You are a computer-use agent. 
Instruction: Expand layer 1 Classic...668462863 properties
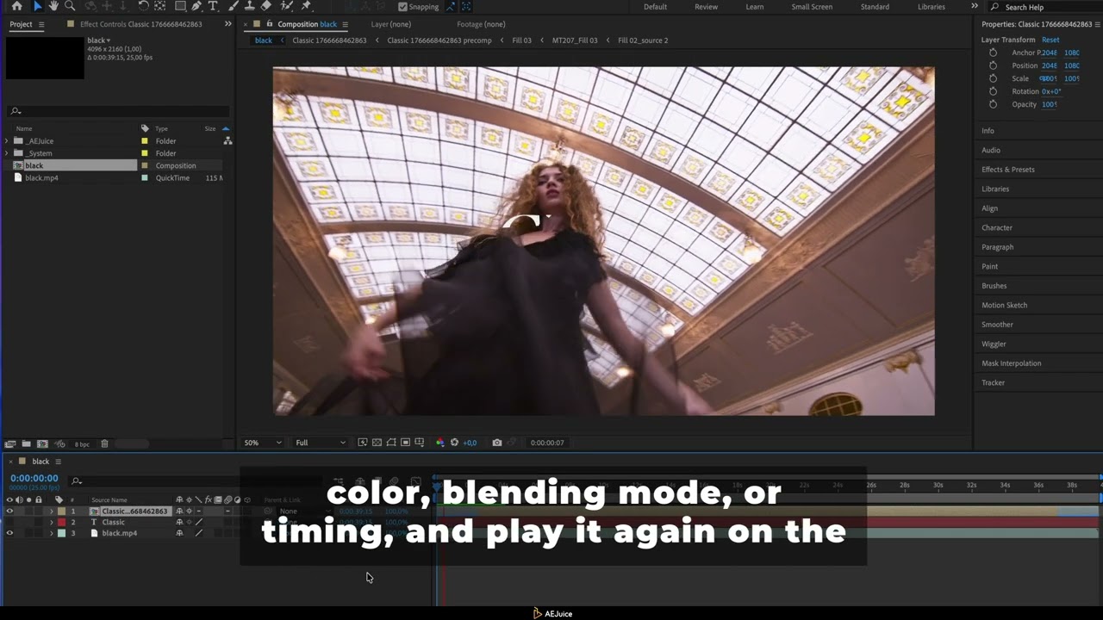tap(51, 512)
